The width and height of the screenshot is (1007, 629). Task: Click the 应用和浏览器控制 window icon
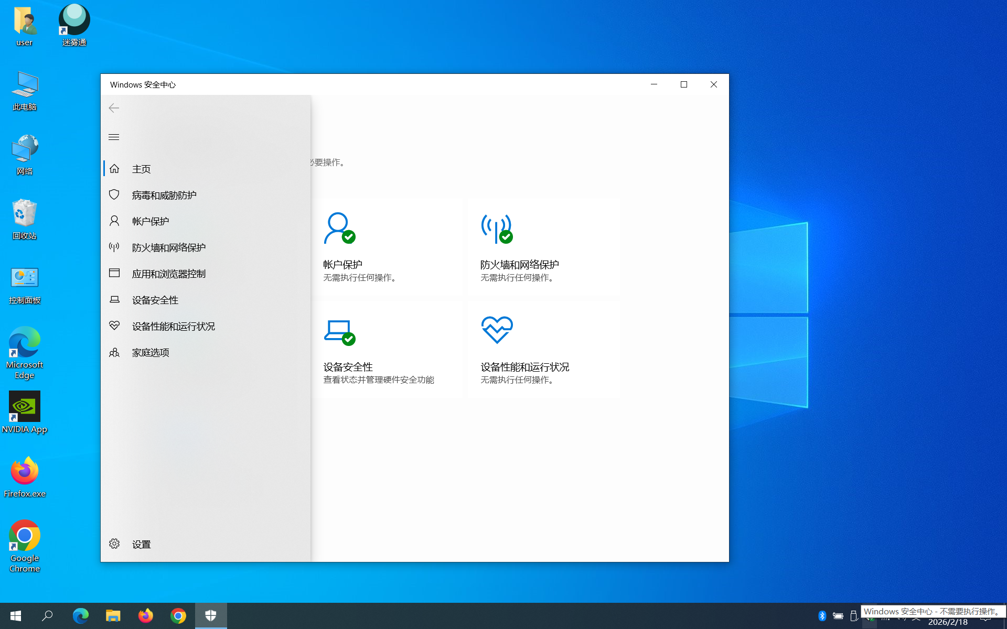click(x=114, y=273)
